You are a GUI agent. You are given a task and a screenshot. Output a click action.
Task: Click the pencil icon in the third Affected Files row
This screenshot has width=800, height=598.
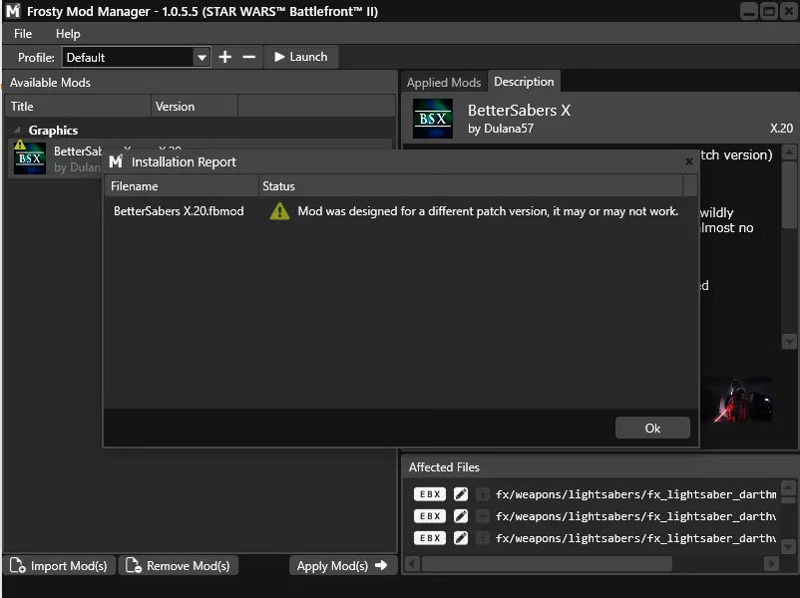[460, 538]
